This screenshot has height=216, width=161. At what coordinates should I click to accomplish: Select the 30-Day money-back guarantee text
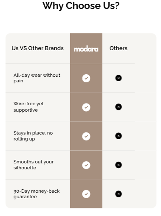click(37, 194)
